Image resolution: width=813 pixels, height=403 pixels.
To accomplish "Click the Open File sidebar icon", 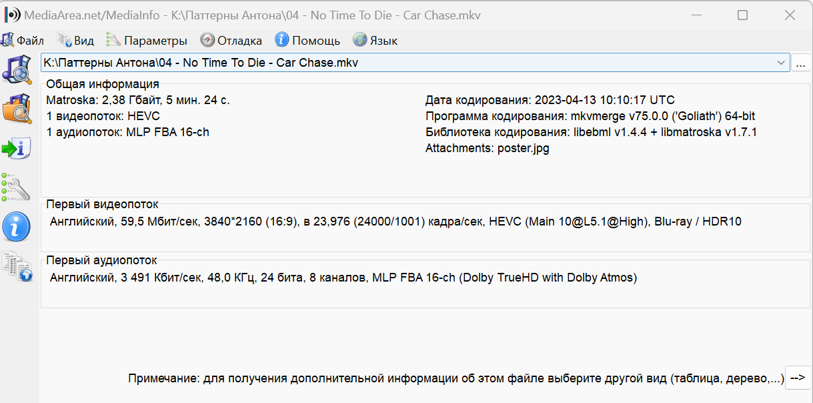I will [17, 69].
